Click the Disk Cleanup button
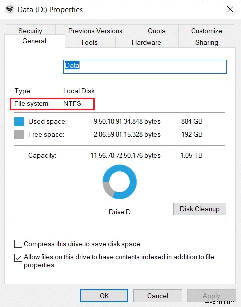Image resolution: width=241 pixels, height=307 pixels. point(200,209)
